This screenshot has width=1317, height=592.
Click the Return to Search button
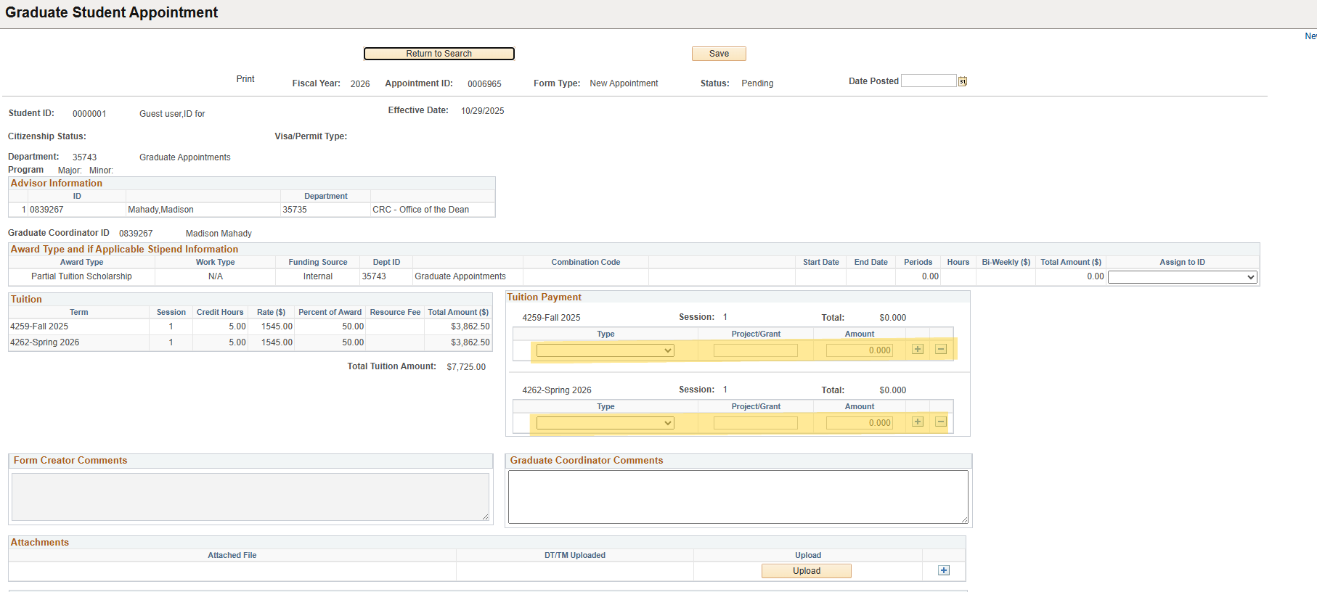point(439,54)
